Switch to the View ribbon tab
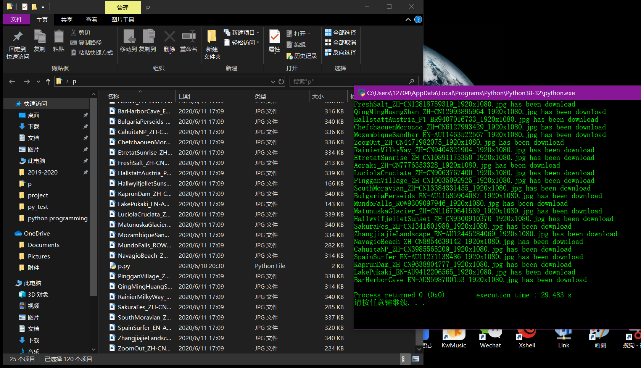Viewport: 641px width, 368px height. pyautogui.click(x=92, y=19)
